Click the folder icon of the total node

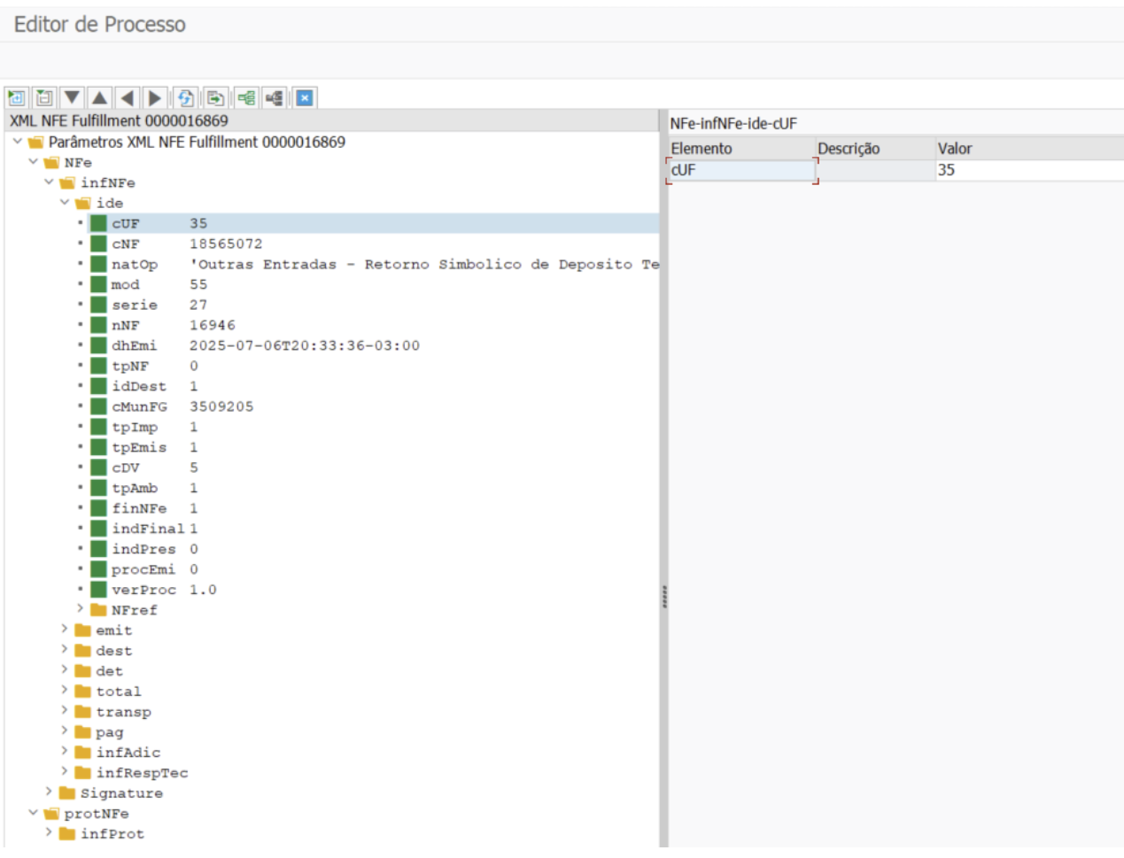[83, 692]
